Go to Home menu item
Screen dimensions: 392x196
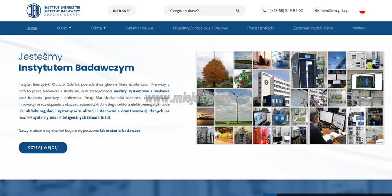[x=32, y=28]
